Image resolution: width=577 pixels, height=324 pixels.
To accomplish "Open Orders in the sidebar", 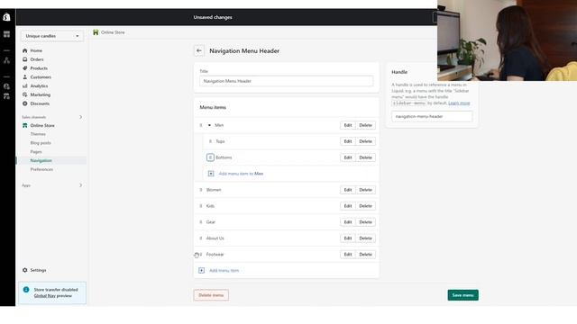I will click(x=37, y=59).
